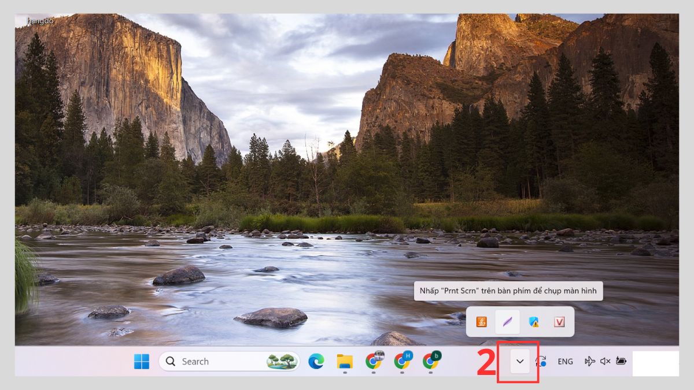This screenshot has width=694, height=390.
Task: Open File Explorer from the taskbar
Action: (345, 361)
